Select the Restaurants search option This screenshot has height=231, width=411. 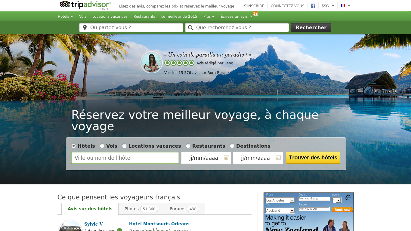point(188,146)
